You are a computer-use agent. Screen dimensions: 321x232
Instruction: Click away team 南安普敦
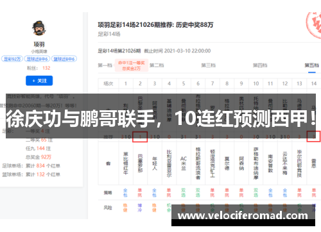click(270, 163)
